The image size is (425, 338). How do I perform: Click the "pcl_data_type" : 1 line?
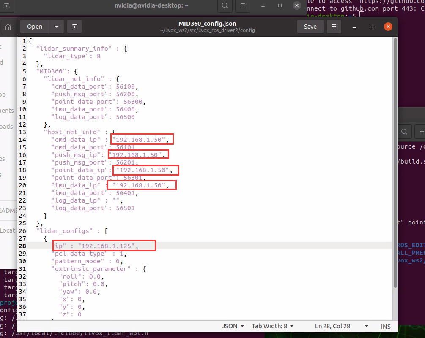click(89, 254)
